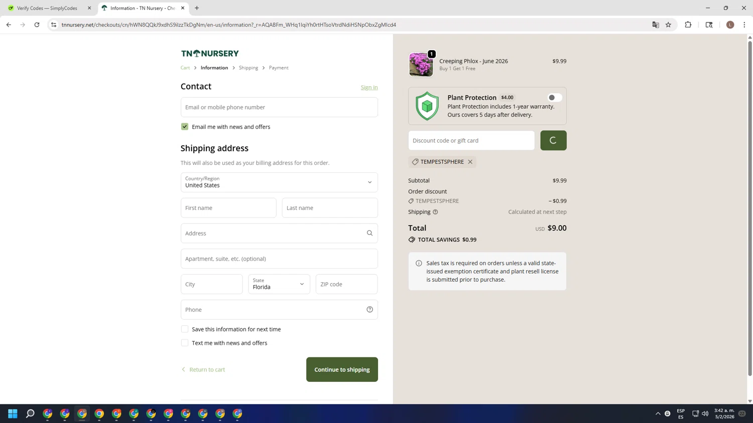753x423 pixels.
Task: Open the Windows Start menu
Action: coord(13,413)
